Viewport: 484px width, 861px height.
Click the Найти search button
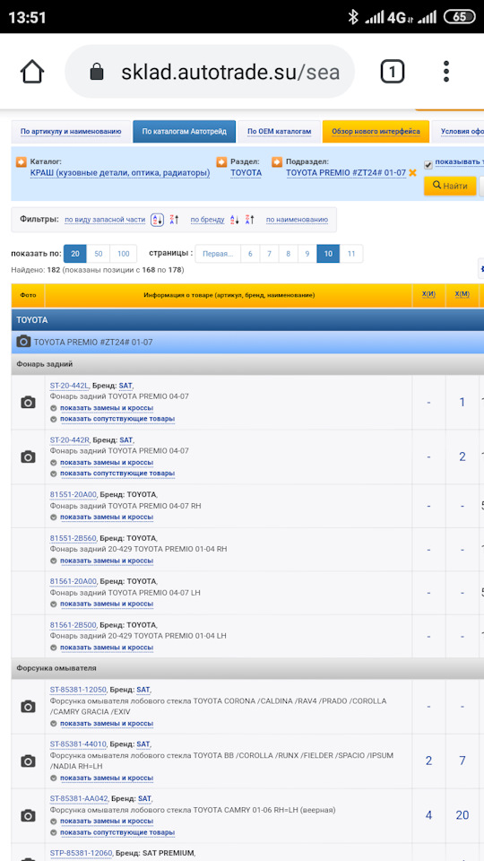tap(450, 186)
